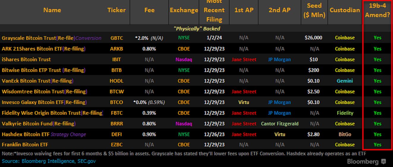Click the iShares Bitcoin Trust name
Image resolution: width=393 pixels, height=167 pixels.
26,59
